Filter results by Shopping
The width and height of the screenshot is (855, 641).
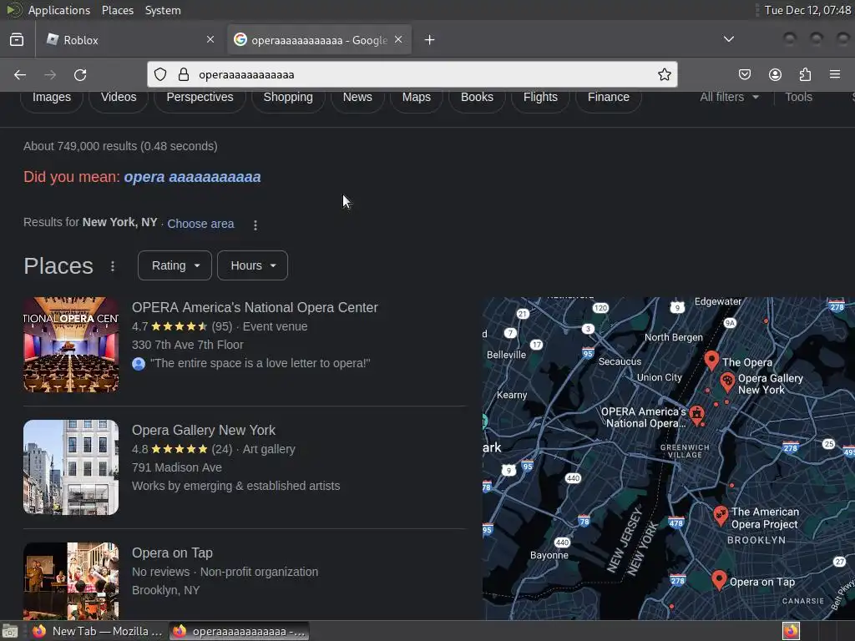coord(288,97)
